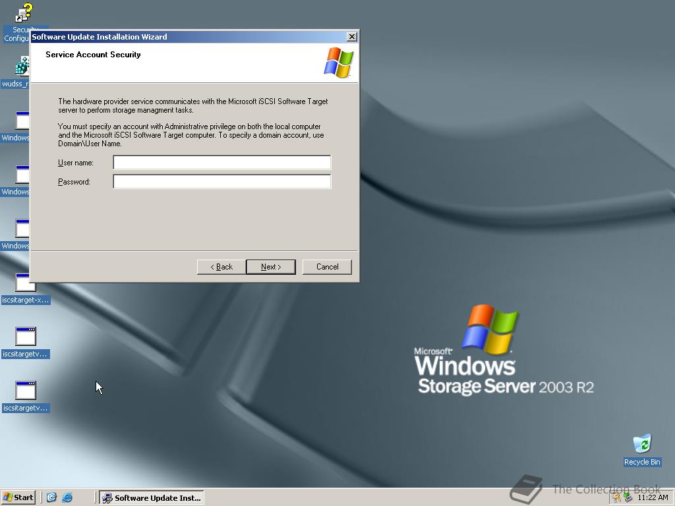The image size is (675, 506).
Task: Open the Start menu
Action: coord(18,497)
